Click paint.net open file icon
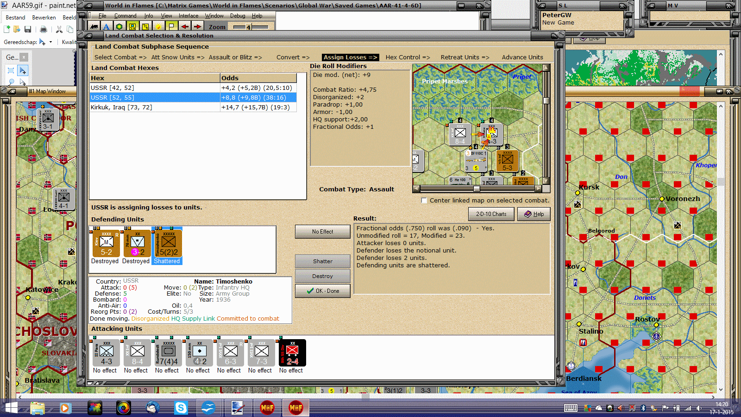Viewport: 741px width, 417px height. tap(17, 29)
